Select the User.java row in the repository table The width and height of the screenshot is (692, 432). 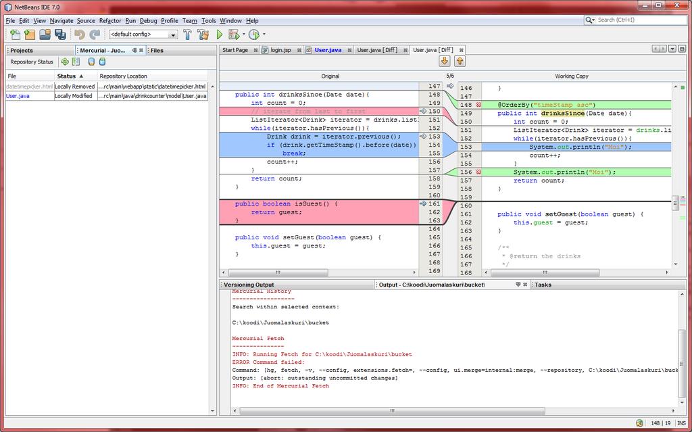106,96
